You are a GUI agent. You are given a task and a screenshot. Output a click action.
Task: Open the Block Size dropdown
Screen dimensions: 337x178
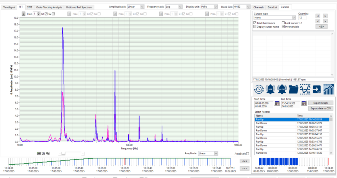pos(242,7)
